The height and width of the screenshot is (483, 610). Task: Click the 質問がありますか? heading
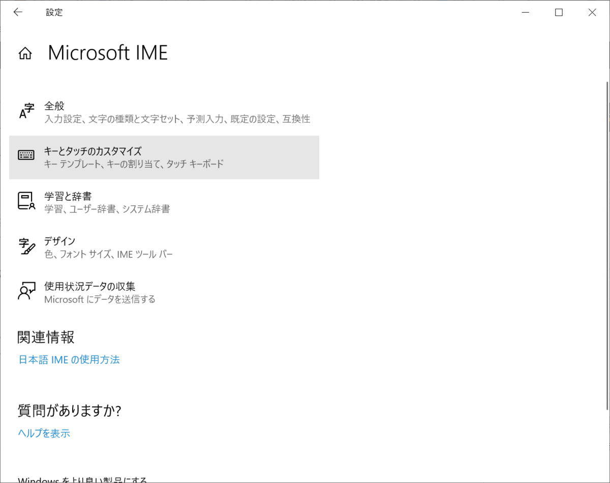(70, 410)
